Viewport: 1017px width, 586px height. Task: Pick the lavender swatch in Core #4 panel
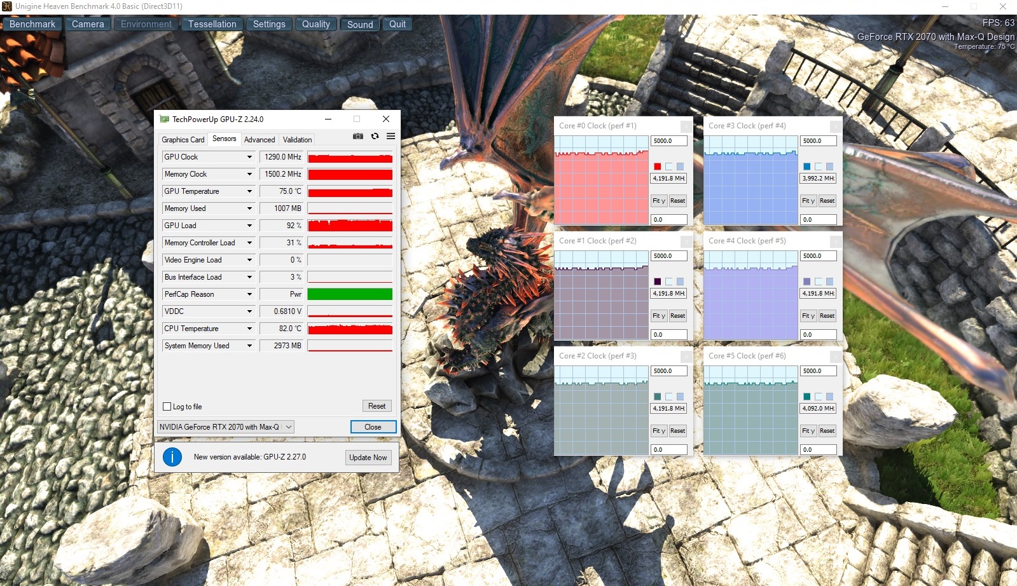coord(807,282)
